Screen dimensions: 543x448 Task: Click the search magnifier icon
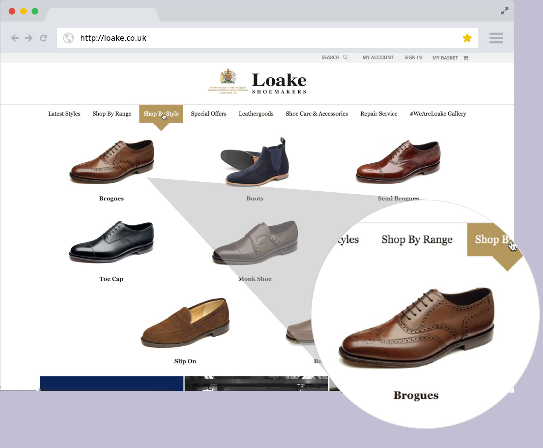(345, 57)
